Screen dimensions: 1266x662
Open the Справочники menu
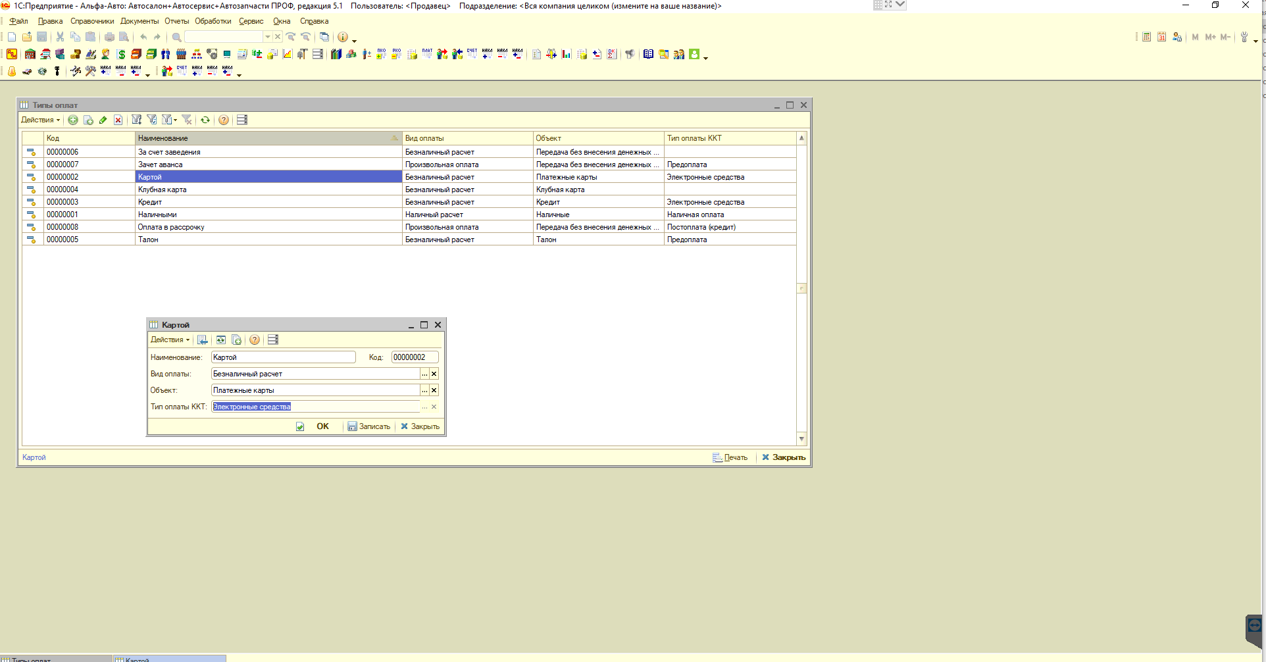pos(92,21)
